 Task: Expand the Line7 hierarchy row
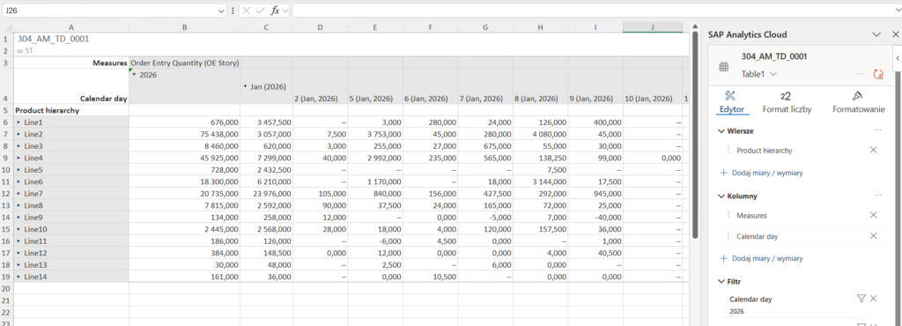pos(18,193)
